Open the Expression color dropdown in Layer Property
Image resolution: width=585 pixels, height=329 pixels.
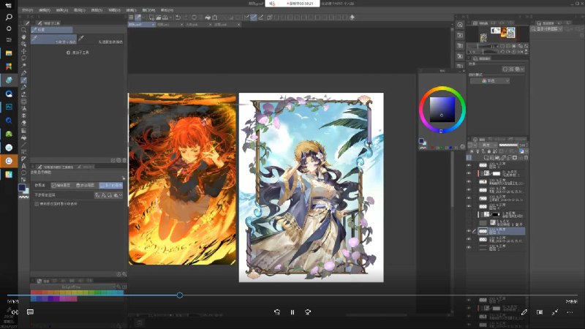(491, 80)
